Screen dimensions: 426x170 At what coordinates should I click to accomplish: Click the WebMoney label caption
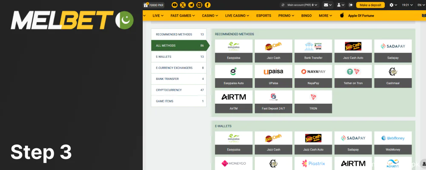(393, 150)
